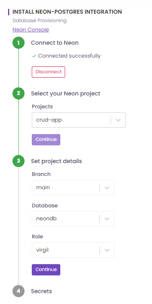This screenshot has width=152, height=304.
Task: Open the Neon Console link
Action: click(31, 30)
